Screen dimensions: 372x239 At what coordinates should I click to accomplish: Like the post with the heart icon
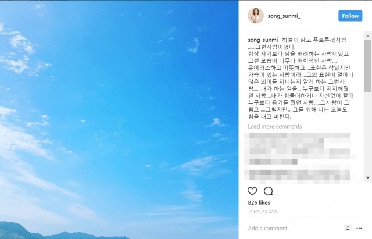coord(252,191)
